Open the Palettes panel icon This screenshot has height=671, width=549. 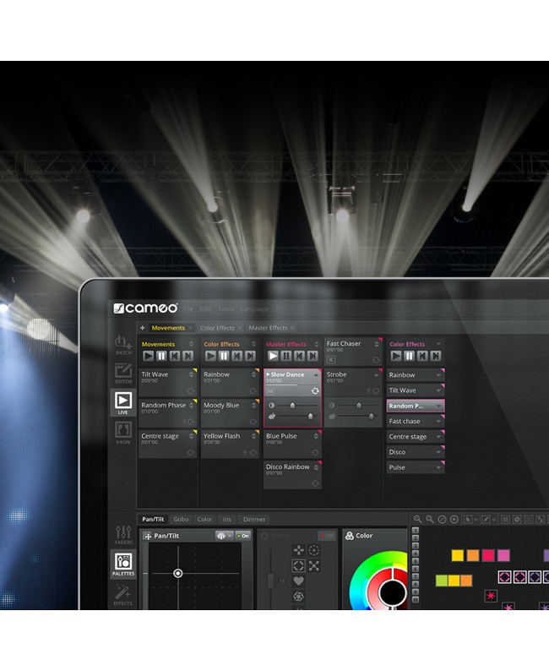123,564
